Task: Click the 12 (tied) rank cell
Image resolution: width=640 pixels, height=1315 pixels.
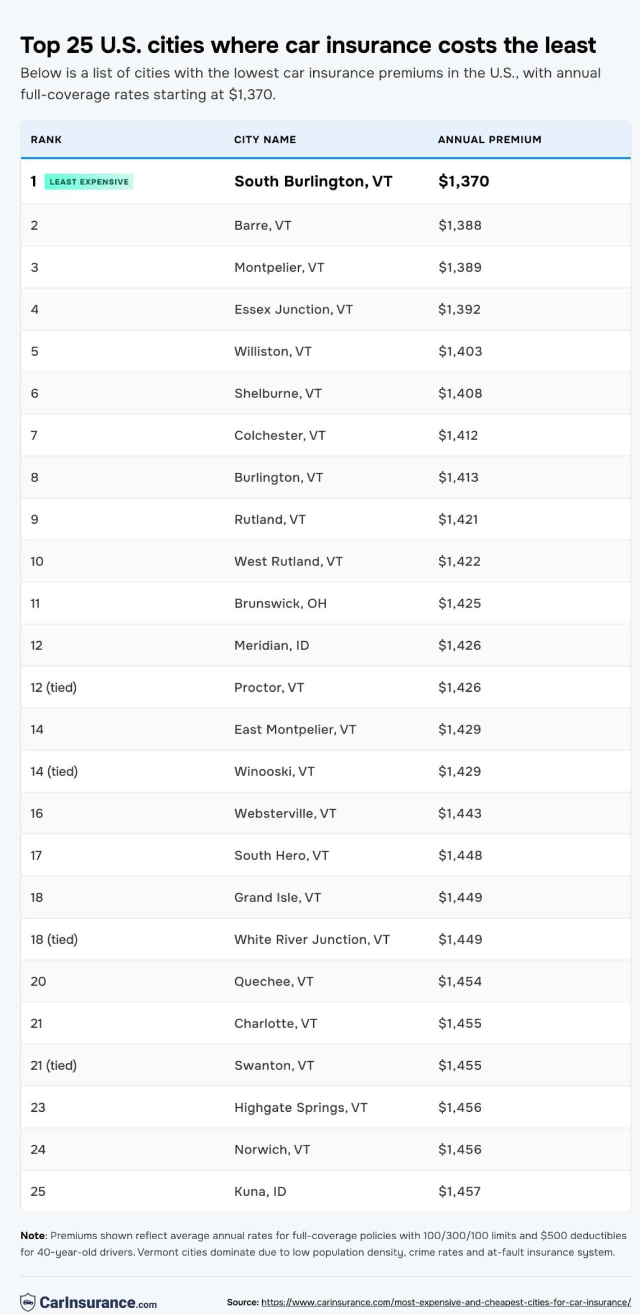Action: click(x=53, y=687)
